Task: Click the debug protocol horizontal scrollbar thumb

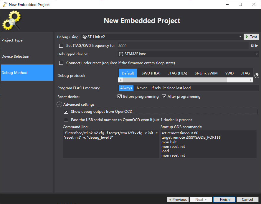Action: click(x=175, y=80)
